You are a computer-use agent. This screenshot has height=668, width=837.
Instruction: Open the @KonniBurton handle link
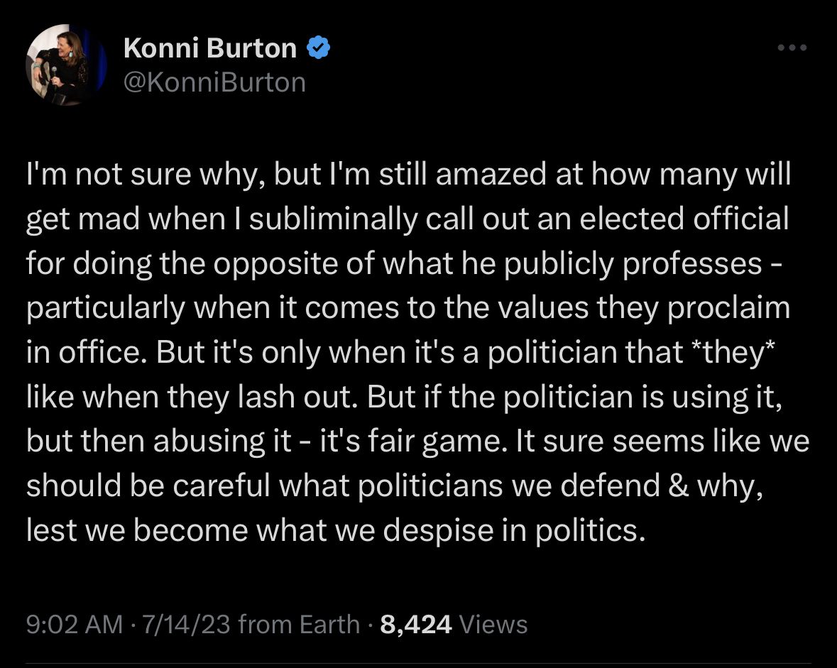coord(214,82)
